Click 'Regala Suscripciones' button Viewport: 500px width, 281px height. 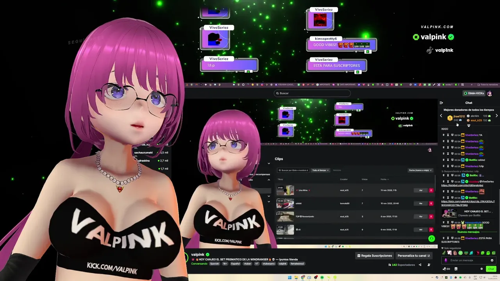pyautogui.click(x=374, y=256)
